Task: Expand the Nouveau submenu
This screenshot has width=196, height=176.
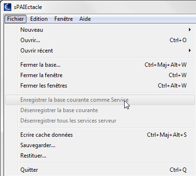Action: pyautogui.click(x=100, y=30)
